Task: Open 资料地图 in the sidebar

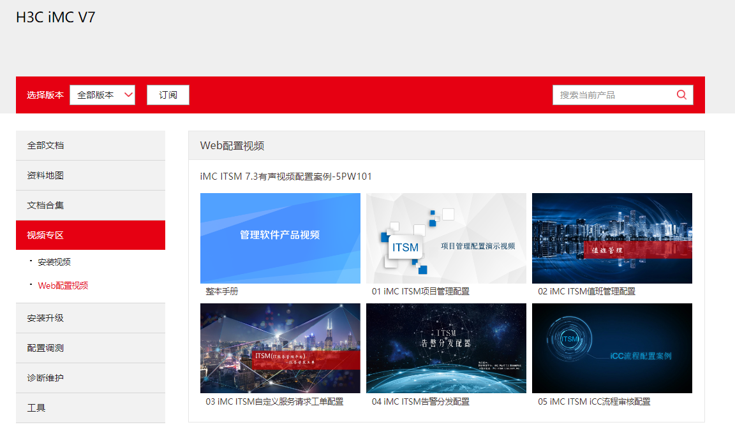Action: tap(90, 175)
